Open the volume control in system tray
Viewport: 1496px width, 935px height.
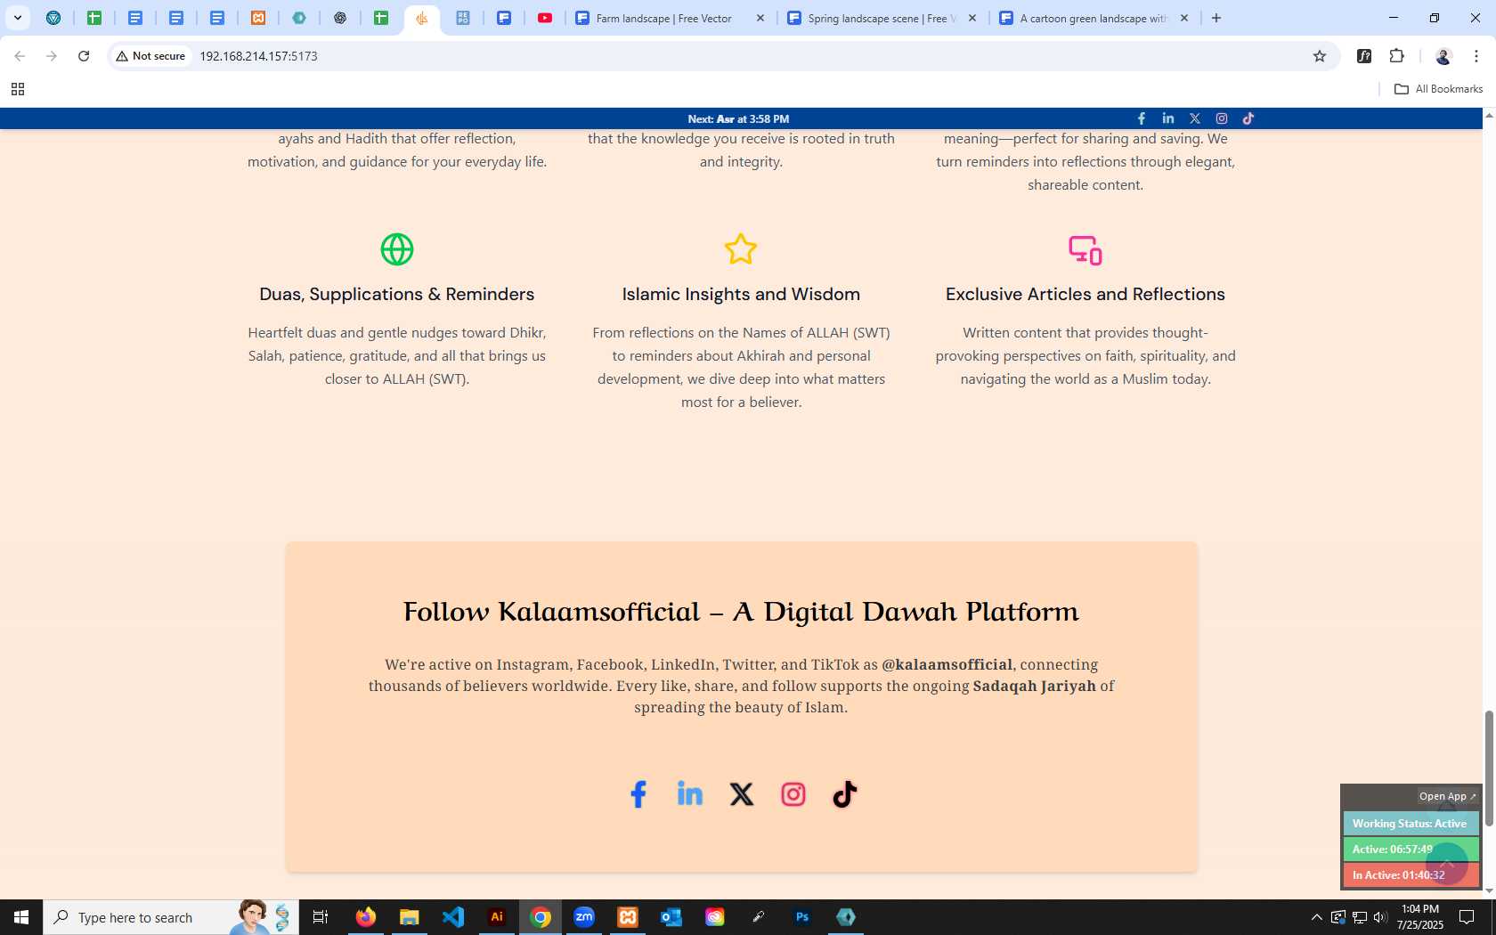[1380, 917]
